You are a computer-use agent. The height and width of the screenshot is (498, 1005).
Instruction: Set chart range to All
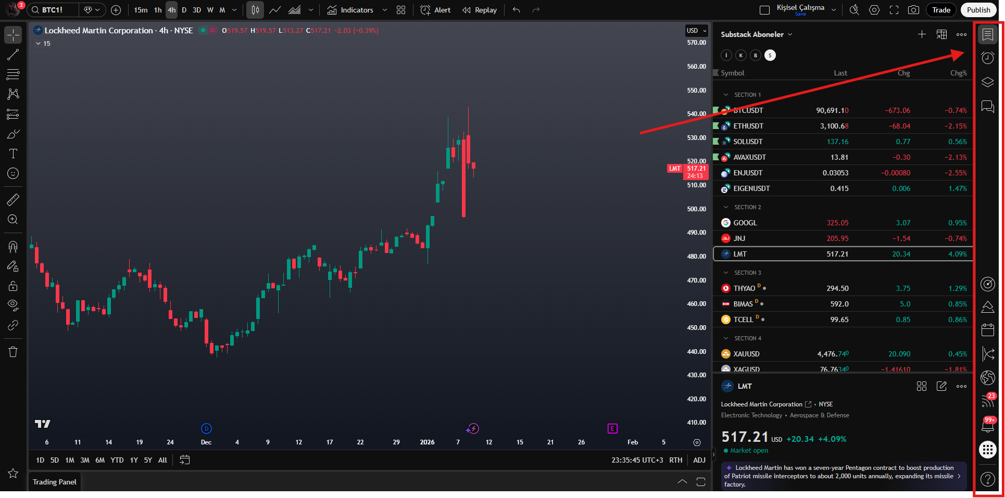coord(162,460)
